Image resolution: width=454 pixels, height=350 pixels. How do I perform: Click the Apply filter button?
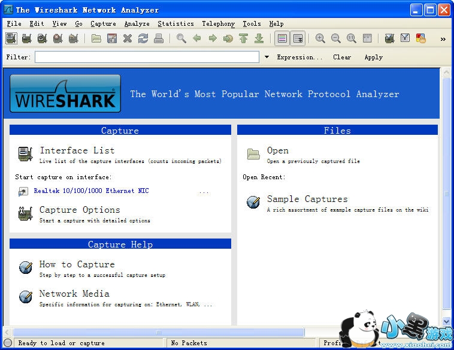[373, 58]
